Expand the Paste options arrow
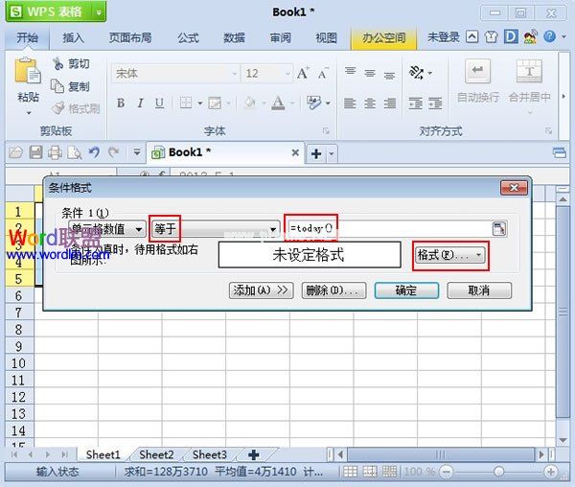The image size is (575, 487). click(29, 113)
